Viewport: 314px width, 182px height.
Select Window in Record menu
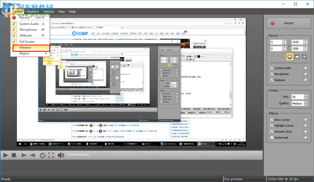30,48
